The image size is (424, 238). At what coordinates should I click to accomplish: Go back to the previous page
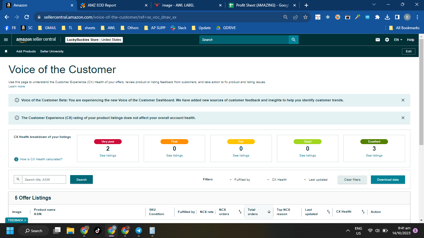tap(7, 17)
